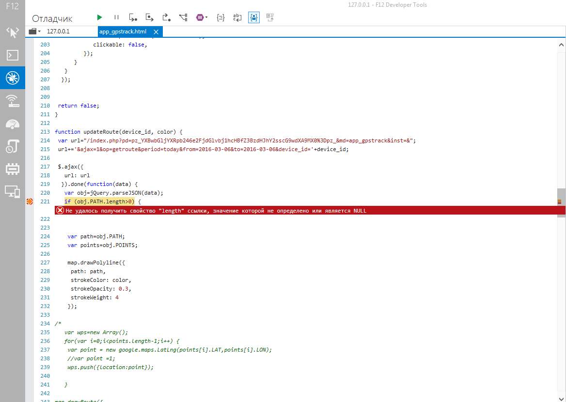Click the Step Into debugger icon
Image resolution: width=566 pixels, height=402 pixels.
tap(133, 17)
